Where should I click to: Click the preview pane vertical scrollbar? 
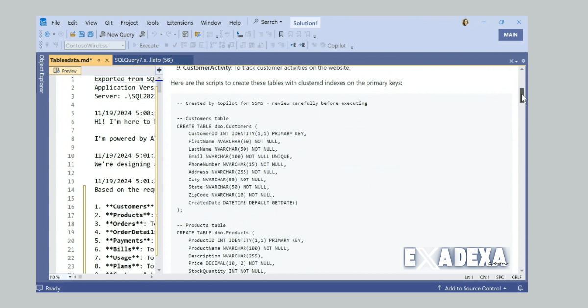click(x=521, y=95)
